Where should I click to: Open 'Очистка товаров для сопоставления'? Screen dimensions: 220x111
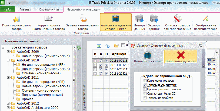tap(177, 23)
